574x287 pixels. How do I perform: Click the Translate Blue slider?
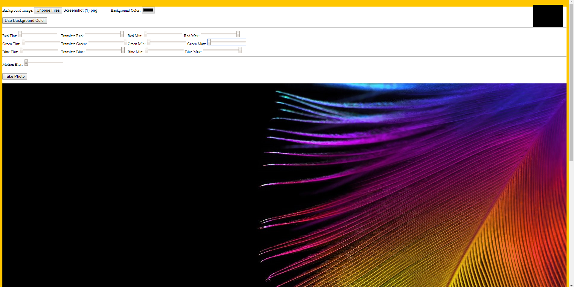pyautogui.click(x=105, y=50)
